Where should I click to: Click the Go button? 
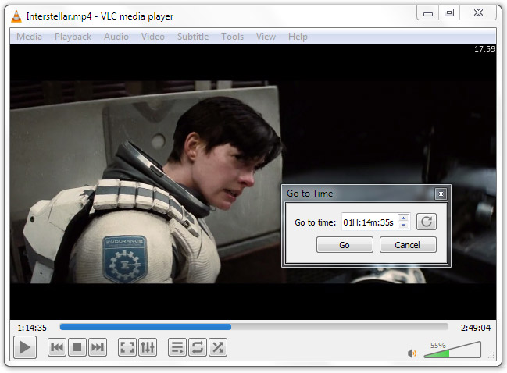[345, 245]
